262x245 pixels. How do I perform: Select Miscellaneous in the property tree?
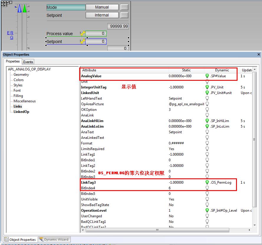[x=24, y=101]
